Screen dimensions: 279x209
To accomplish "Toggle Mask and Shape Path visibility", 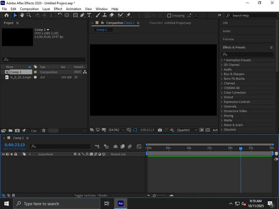I will (135, 130).
